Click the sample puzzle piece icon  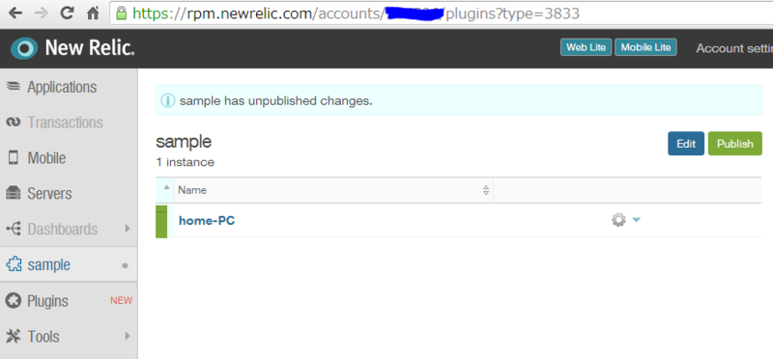pos(14,264)
